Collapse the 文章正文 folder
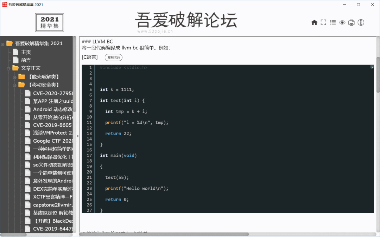 (x=8, y=69)
